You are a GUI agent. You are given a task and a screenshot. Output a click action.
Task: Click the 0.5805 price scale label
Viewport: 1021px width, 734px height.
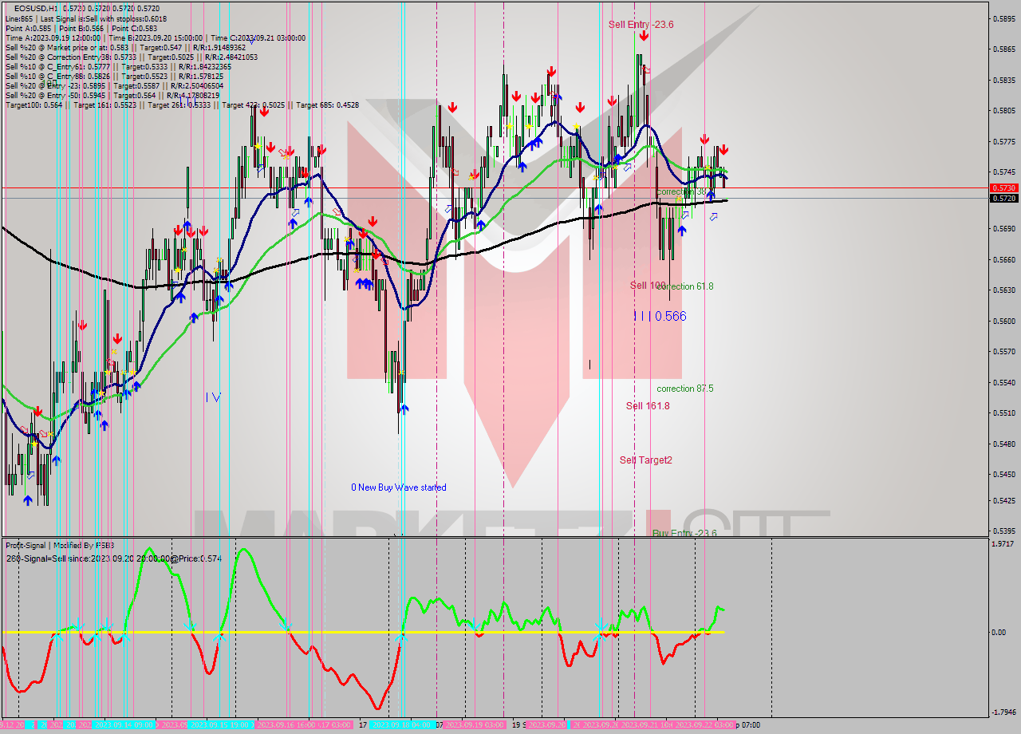1003,111
